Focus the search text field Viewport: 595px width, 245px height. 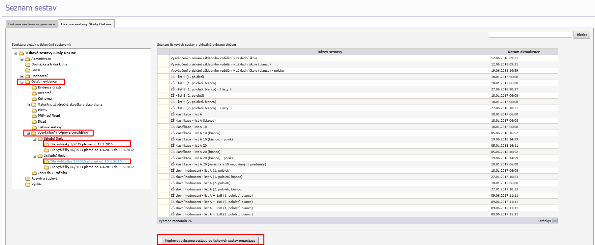(x=530, y=35)
